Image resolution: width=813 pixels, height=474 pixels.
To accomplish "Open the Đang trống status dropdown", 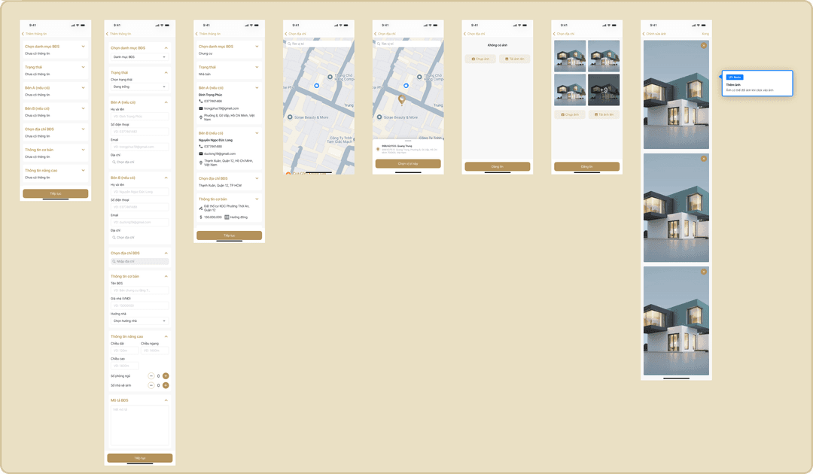I will pyautogui.click(x=139, y=87).
